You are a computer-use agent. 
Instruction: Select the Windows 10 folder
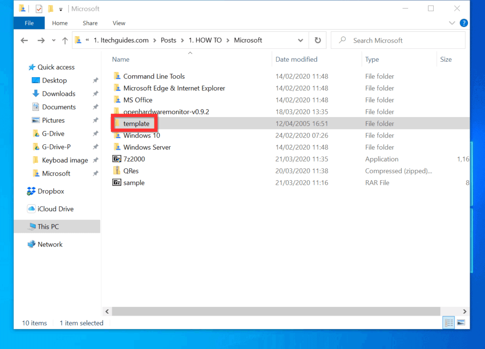[142, 135]
